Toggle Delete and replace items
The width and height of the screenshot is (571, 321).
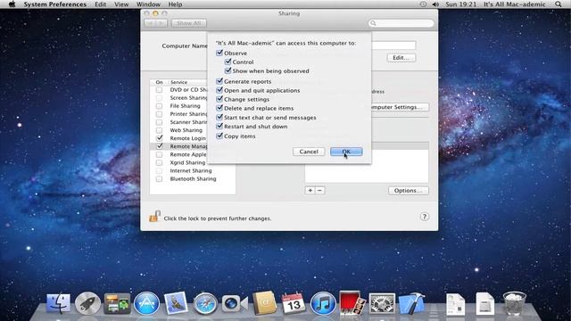pos(219,108)
